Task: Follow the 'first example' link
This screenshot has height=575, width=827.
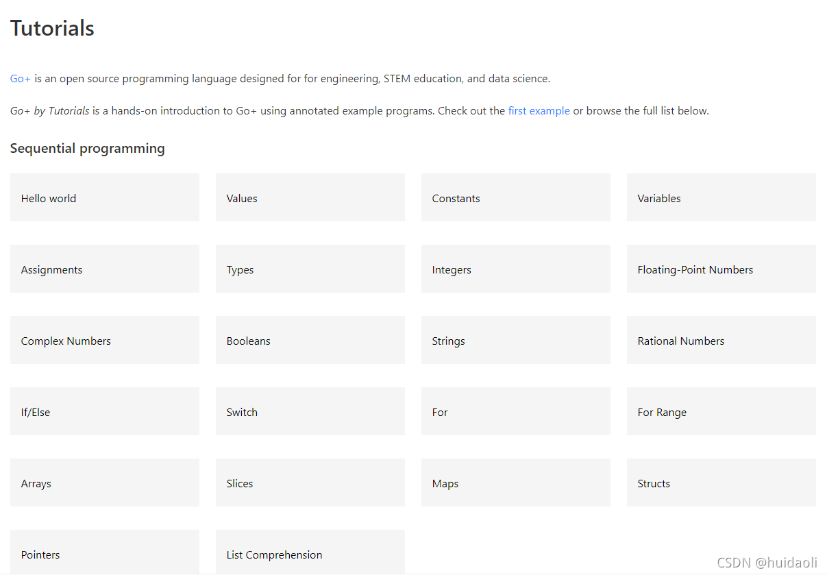Action: [539, 111]
